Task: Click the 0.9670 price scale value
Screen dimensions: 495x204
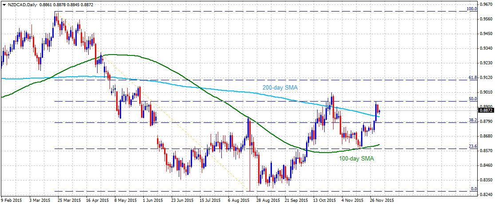Action: pyautogui.click(x=486, y=5)
